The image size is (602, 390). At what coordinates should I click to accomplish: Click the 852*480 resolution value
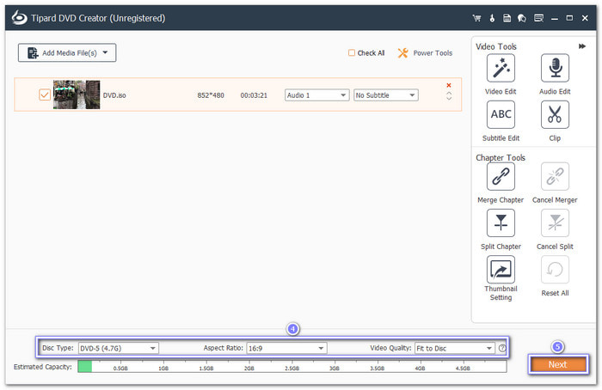[x=211, y=95]
